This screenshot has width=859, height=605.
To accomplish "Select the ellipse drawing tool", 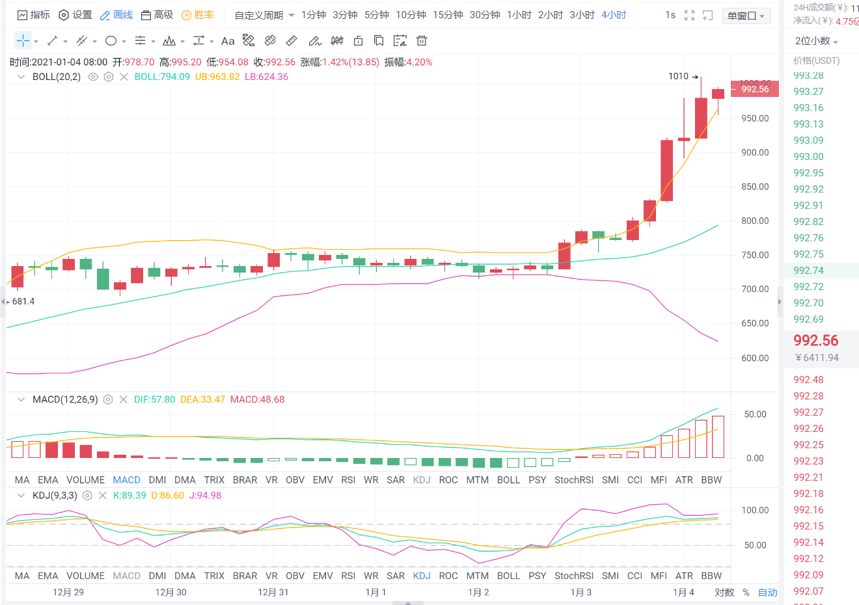I will pos(111,40).
